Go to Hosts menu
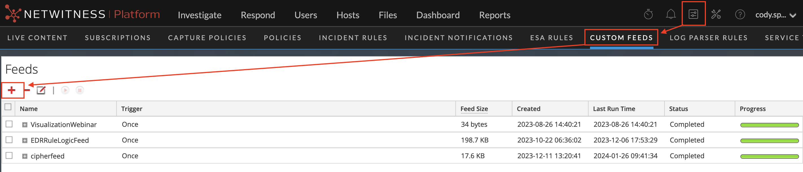Viewport: 803px width, 172px height. 348,15
